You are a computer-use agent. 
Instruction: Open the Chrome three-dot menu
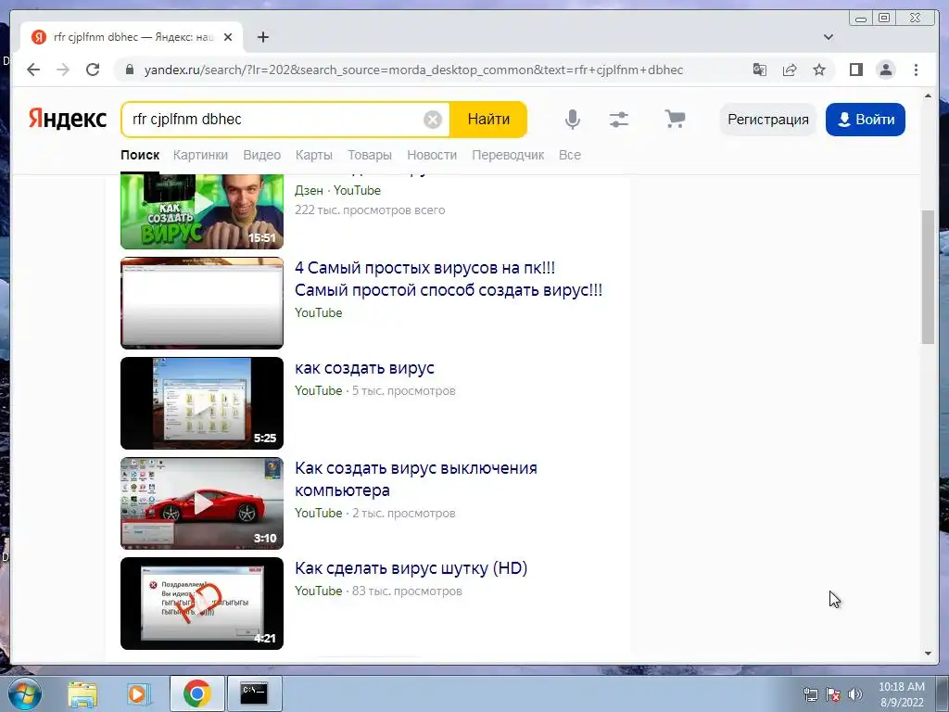[916, 70]
